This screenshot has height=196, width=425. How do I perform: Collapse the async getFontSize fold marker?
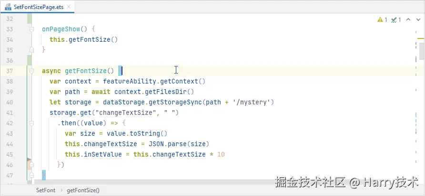(x=31, y=71)
